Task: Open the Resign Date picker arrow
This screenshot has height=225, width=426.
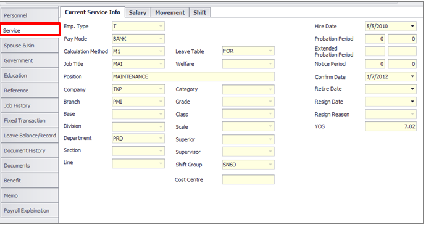Action: point(412,102)
